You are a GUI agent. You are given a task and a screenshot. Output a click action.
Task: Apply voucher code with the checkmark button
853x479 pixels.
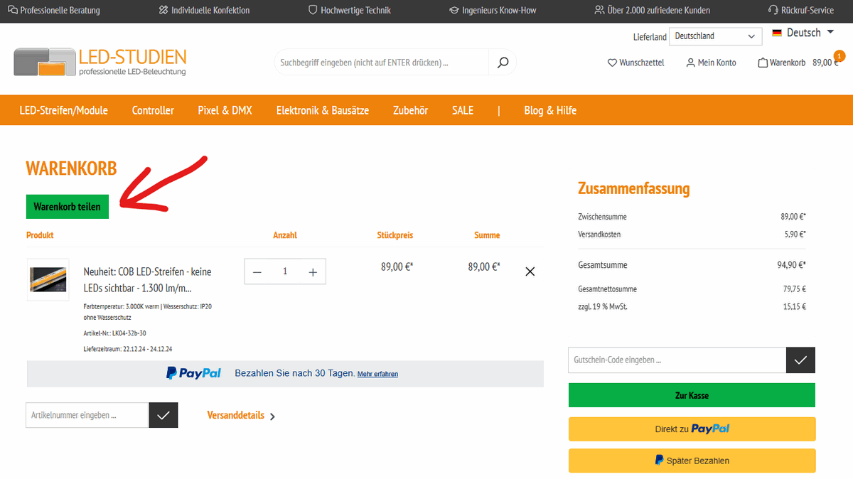800,360
